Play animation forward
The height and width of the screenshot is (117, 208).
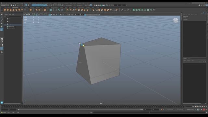[x=201, y=106]
